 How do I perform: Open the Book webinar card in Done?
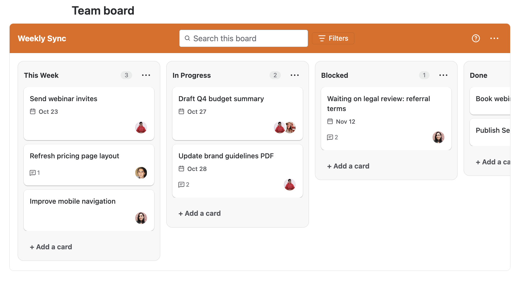(490, 101)
